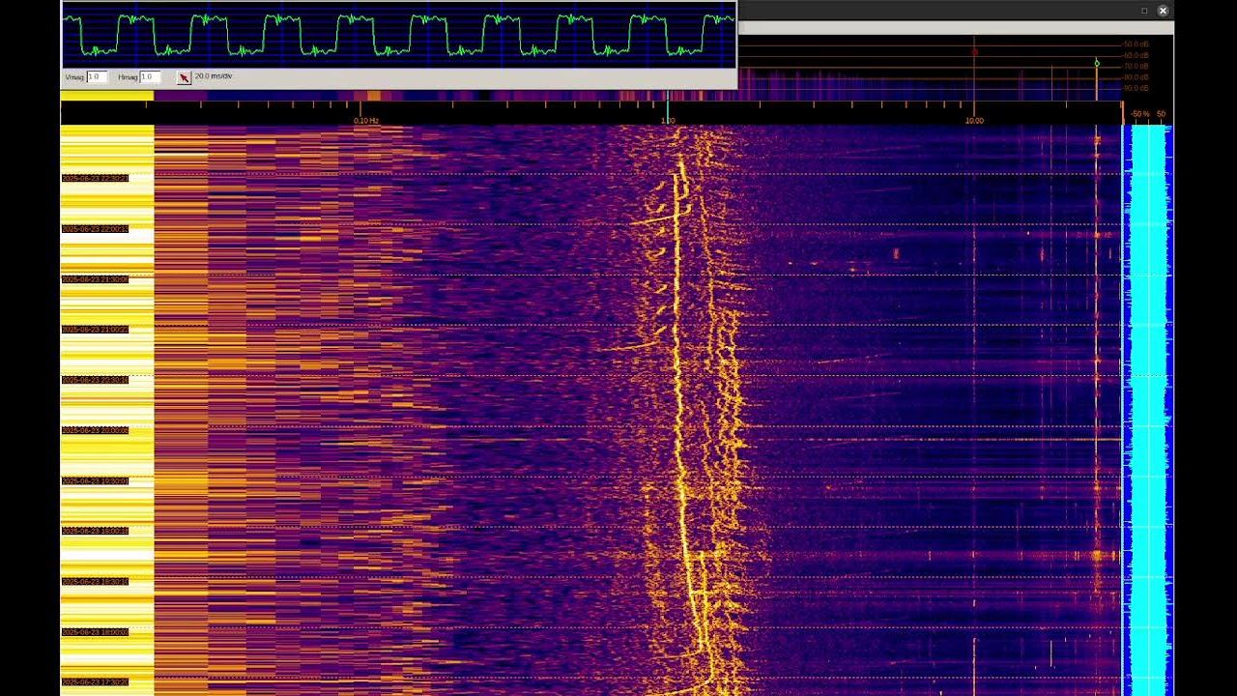Click the -80.0 dB amplitude scale label
Image resolution: width=1237 pixels, height=696 pixels.
click(1135, 77)
